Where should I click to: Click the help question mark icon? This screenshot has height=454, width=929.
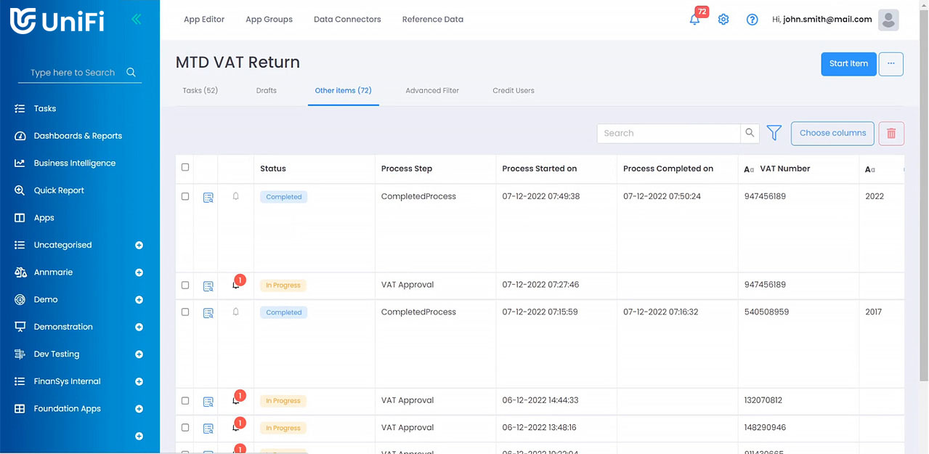pos(752,20)
